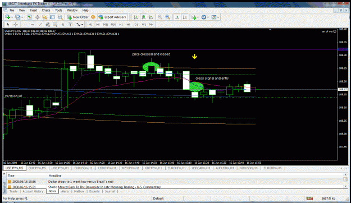
Task: Open the periodicity clock icon
Action: pos(204,17)
